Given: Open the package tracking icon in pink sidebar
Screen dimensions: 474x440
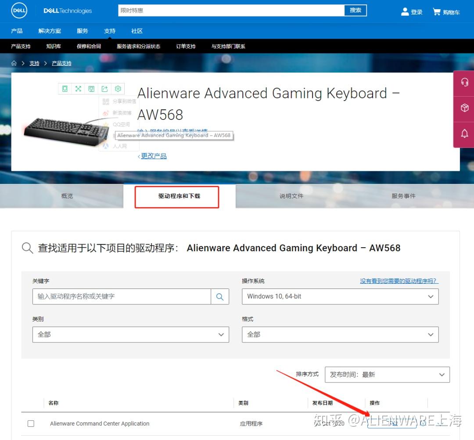Looking at the screenshot, I should (x=464, y=108).
